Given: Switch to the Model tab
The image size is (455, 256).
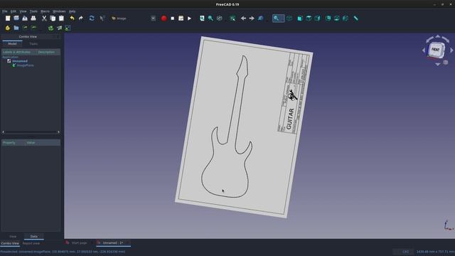Looking at the screenshot, I should click(x=12, y=44).
